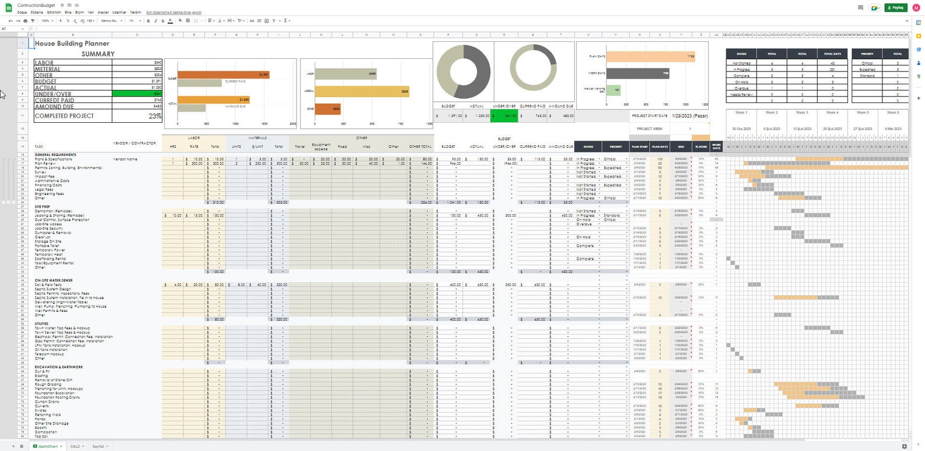925x451 pixels.
Task: Click the A1 name box field
Action: pos(13,29)
